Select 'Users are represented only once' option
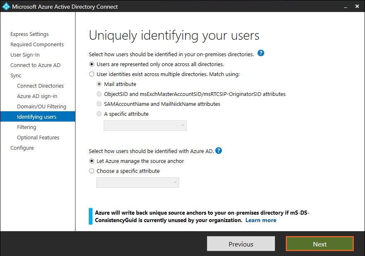 pos(92,65)
